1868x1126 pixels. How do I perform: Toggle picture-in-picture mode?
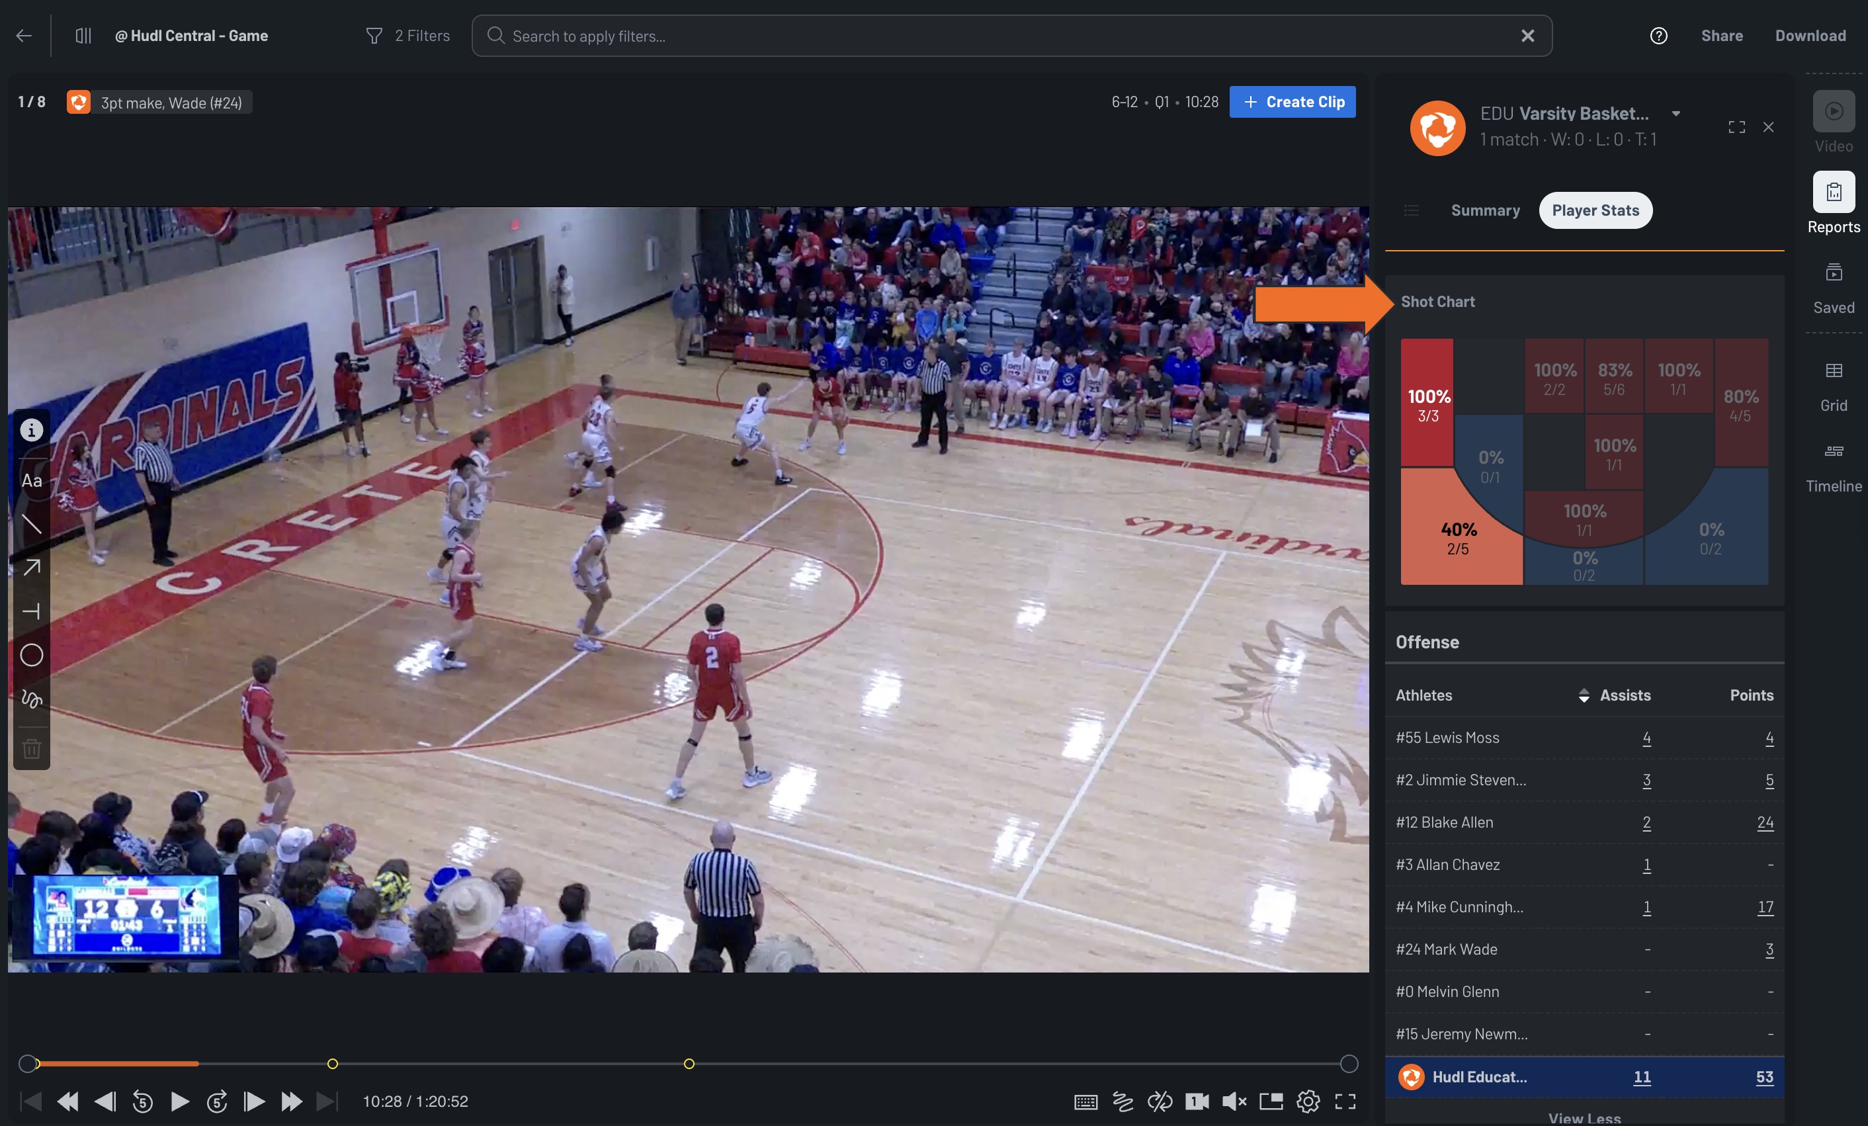coord(1271,1102)
